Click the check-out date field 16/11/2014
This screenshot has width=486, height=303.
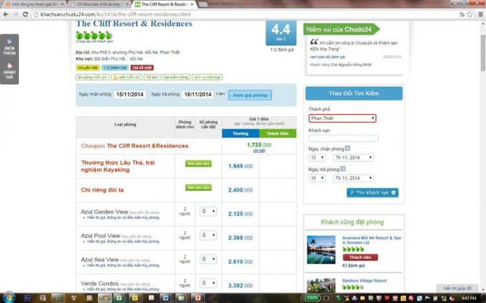(x=198, y=95)
